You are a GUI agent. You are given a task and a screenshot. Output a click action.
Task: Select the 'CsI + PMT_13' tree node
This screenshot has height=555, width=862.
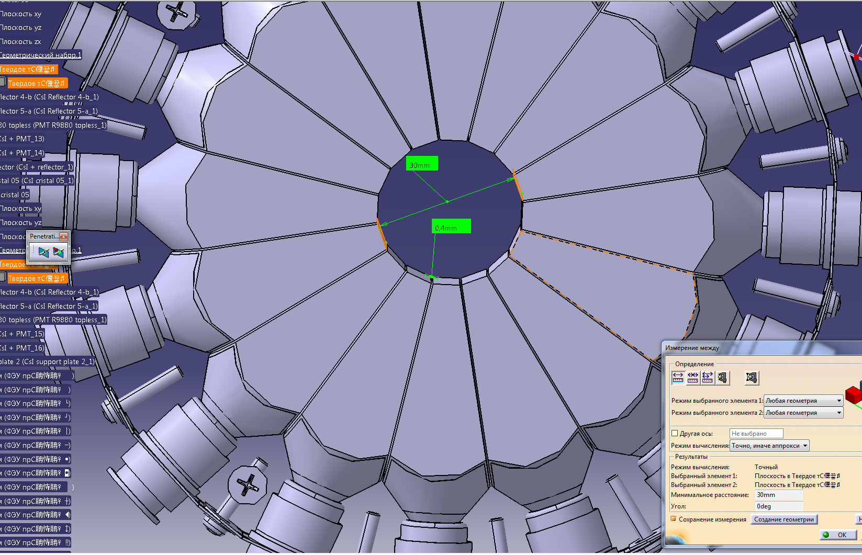(22, 139)
